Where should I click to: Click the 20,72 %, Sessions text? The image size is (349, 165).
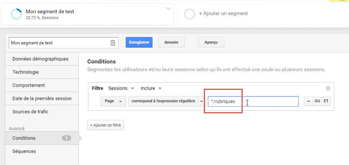(42, 18)
